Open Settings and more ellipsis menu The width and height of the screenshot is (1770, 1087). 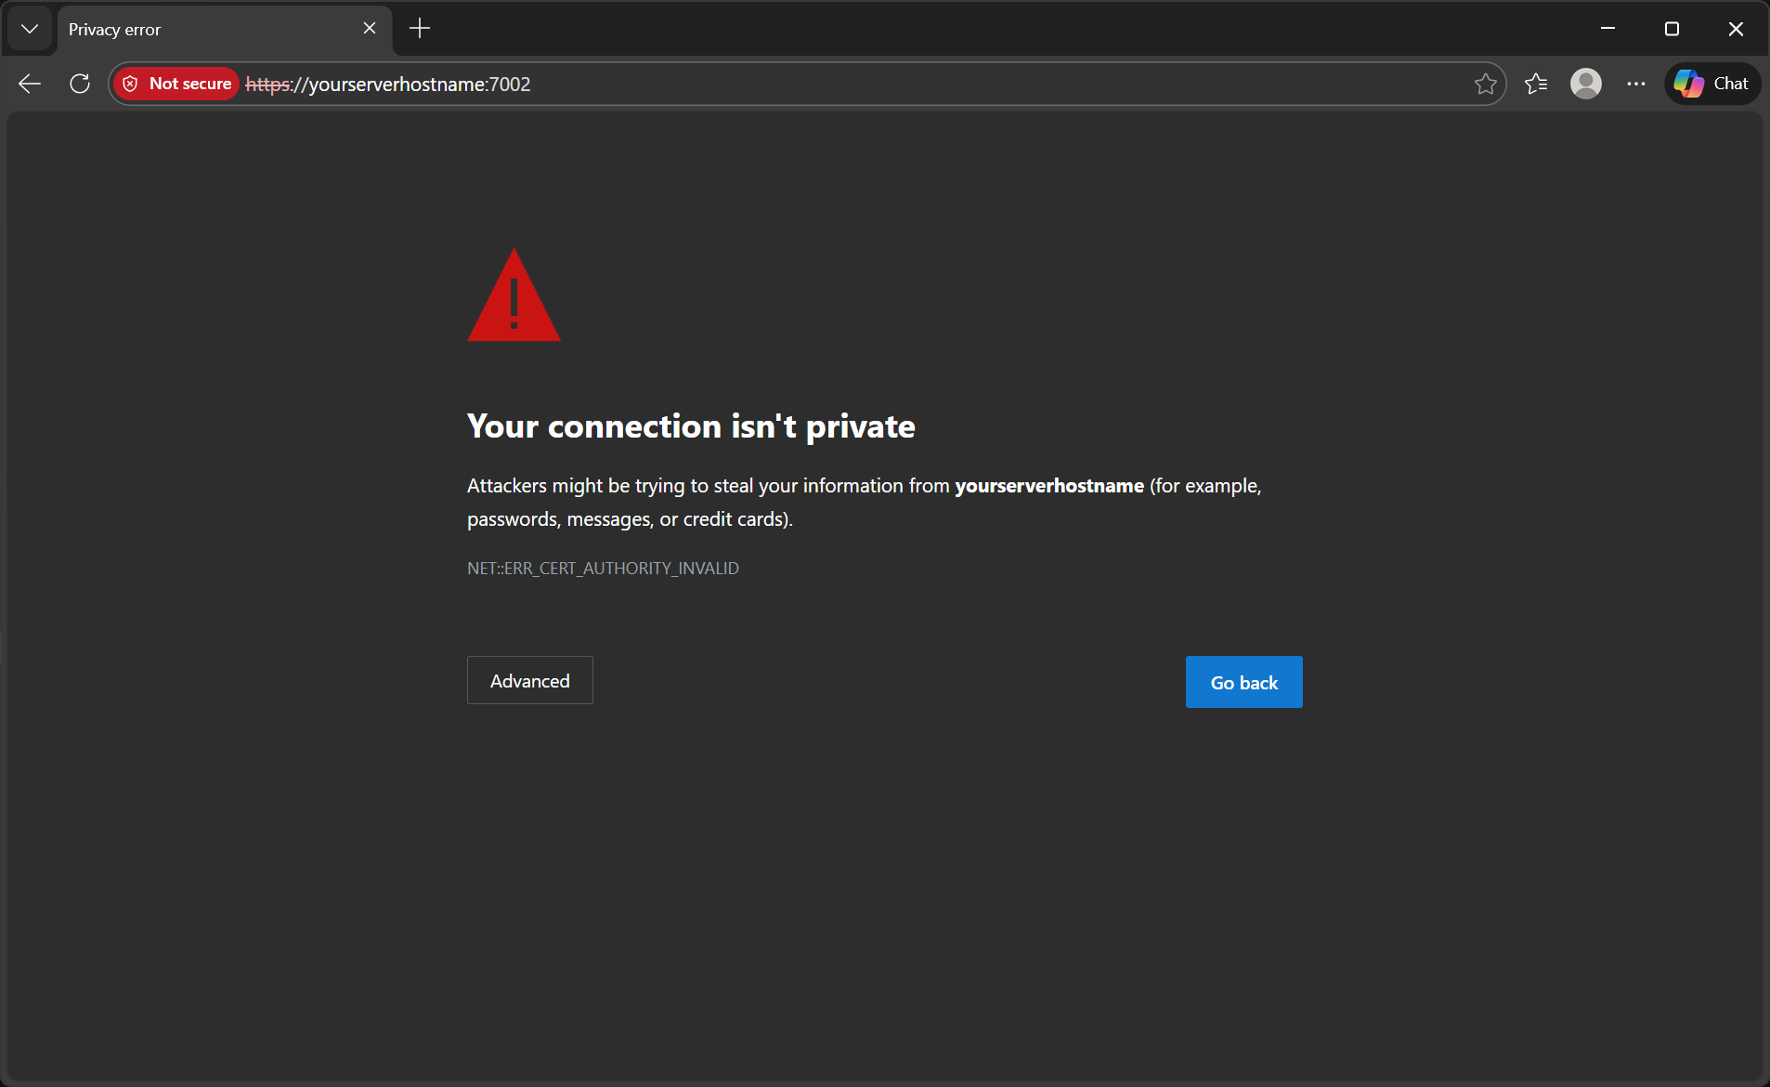[x=1636, y=84]
